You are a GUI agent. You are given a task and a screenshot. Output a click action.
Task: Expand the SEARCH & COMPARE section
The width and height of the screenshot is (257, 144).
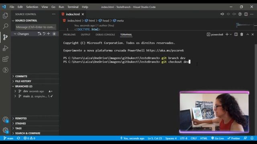[13, 133]
